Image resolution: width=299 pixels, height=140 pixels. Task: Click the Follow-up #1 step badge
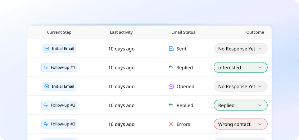59,68
